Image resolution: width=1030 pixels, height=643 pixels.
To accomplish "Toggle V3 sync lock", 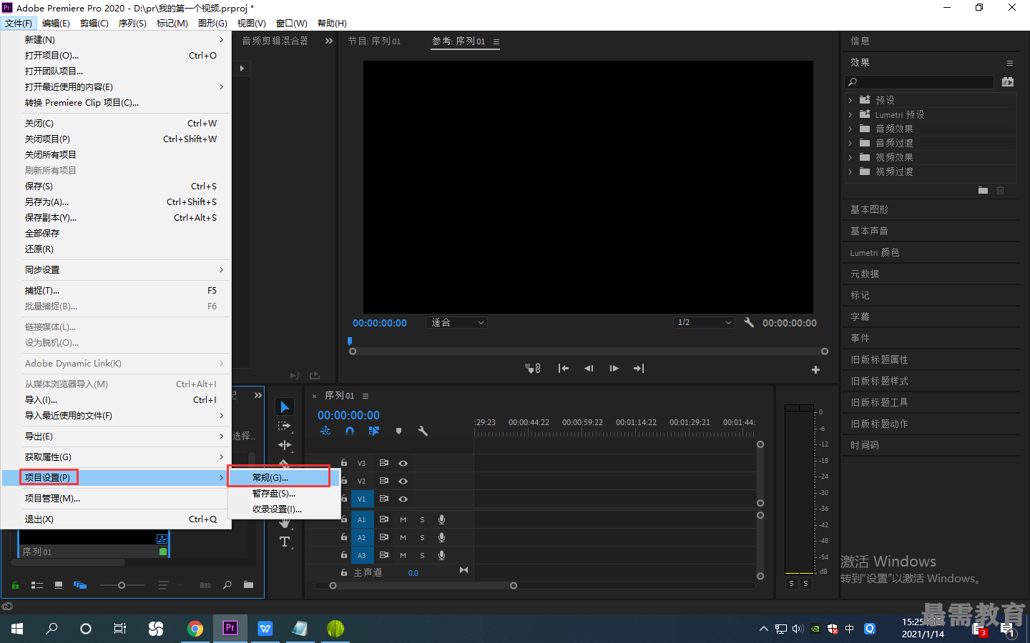I will click(383, 463).
